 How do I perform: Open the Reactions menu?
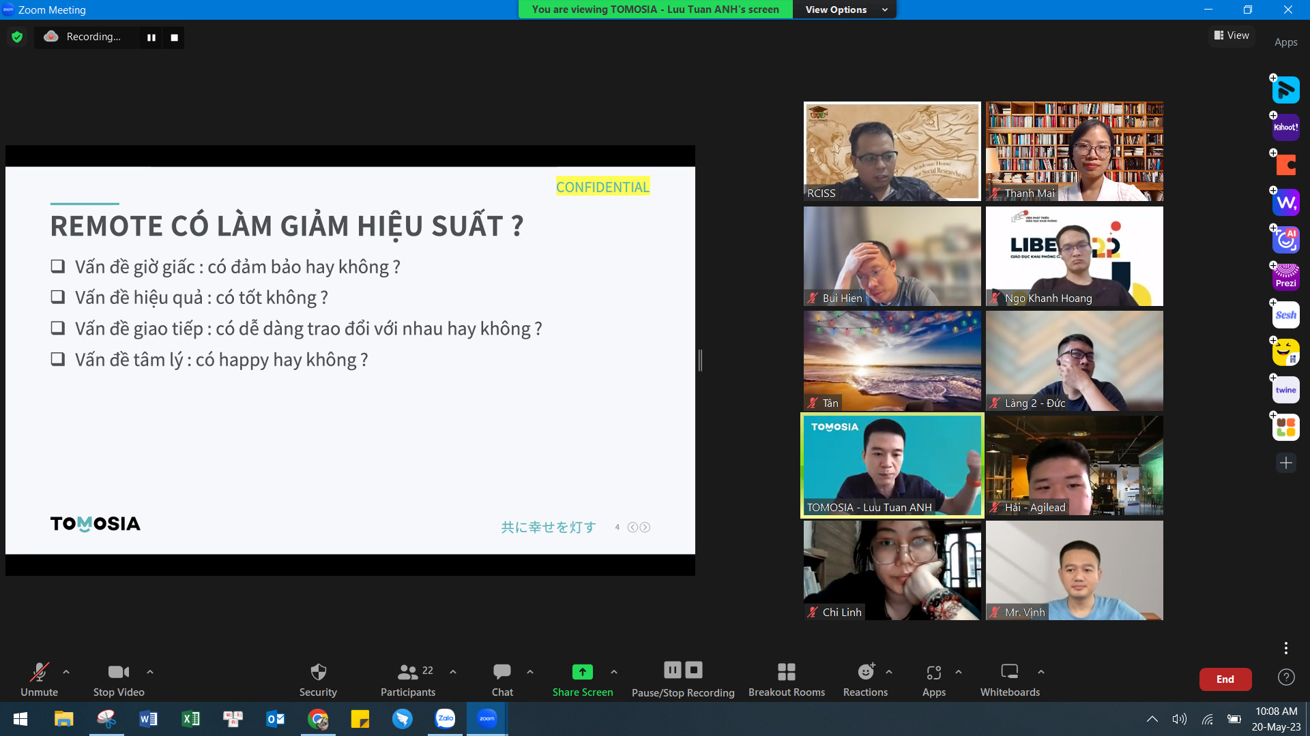tap(865, 679)
